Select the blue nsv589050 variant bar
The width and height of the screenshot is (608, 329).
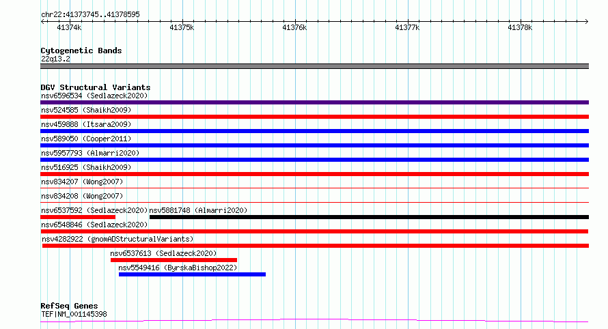pos(314,145)
